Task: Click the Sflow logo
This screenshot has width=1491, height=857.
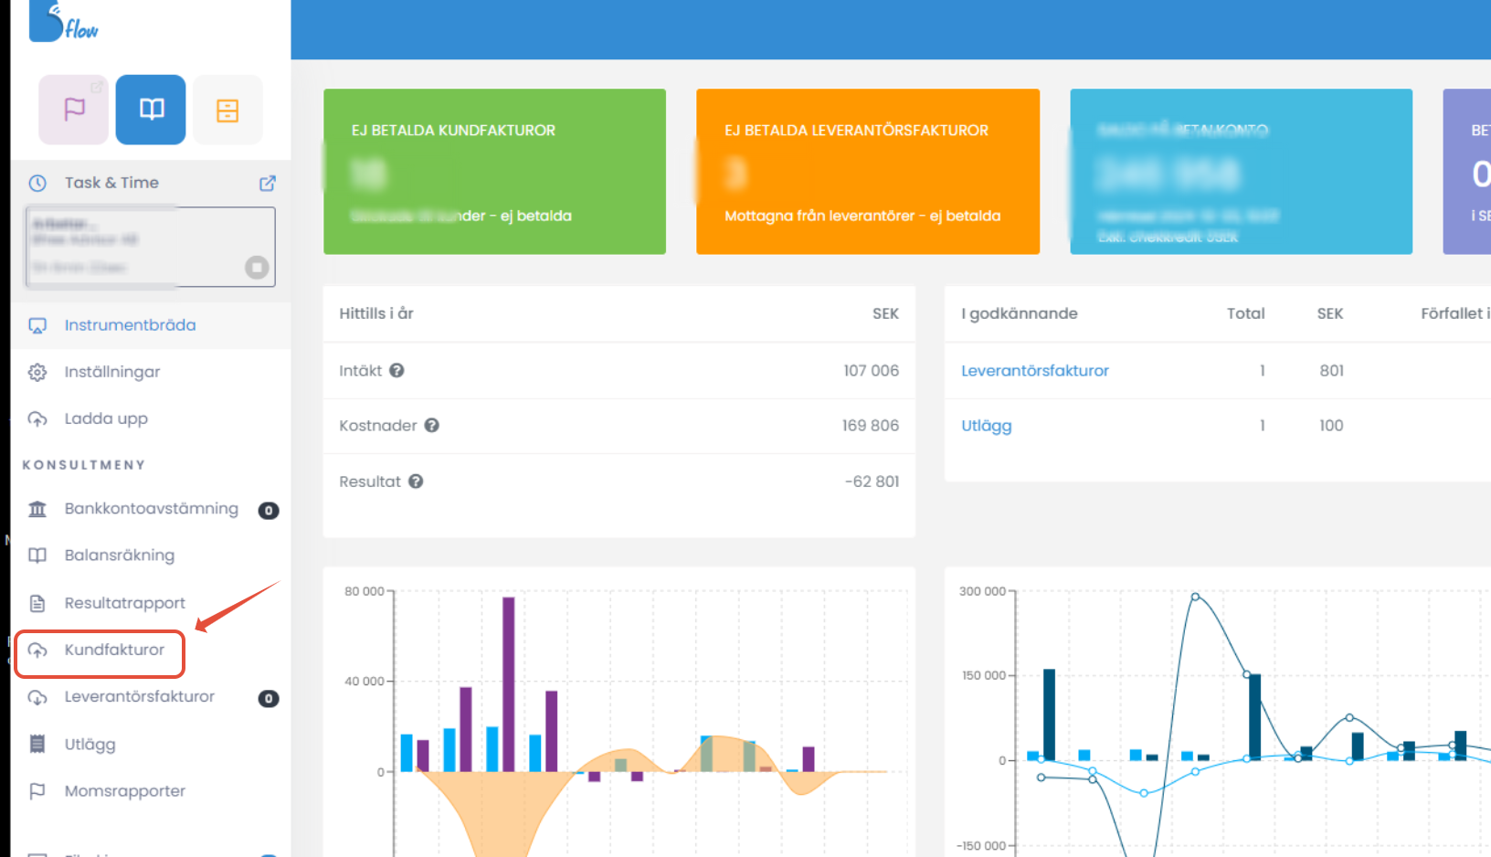Action: pyautogui.click(x=63, y=21)
